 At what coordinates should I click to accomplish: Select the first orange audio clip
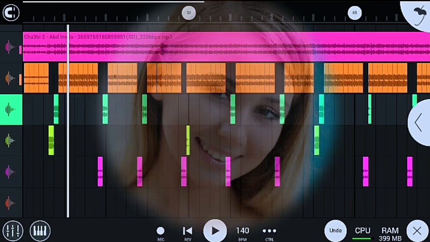(x=36, y=78)
